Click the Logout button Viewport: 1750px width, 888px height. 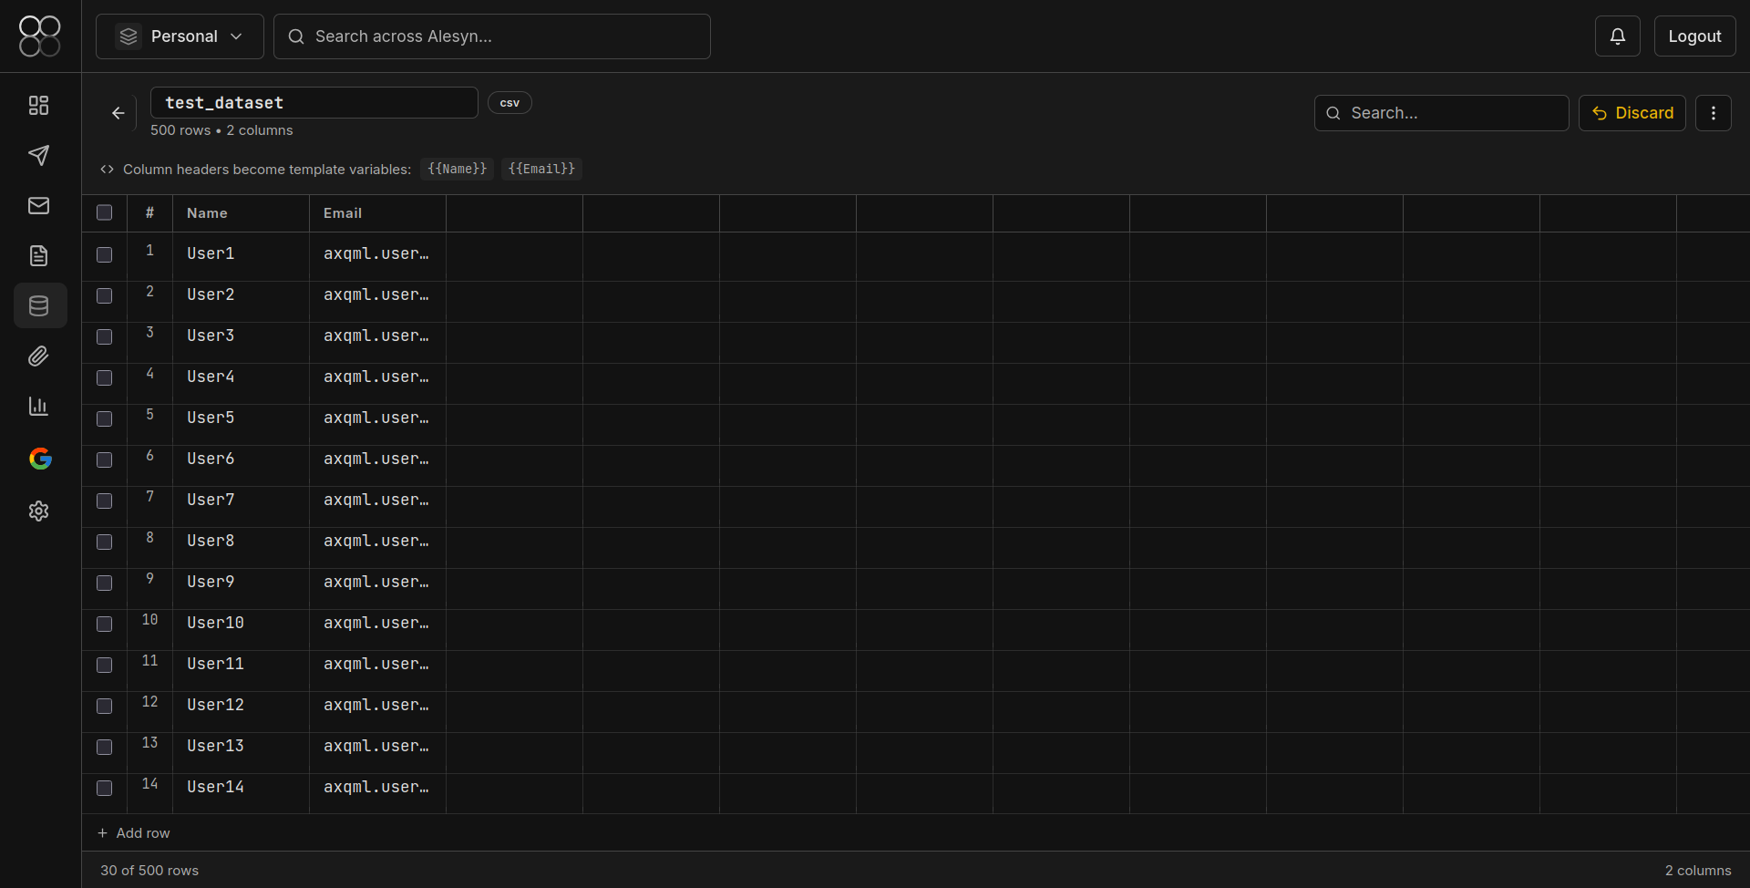[x=1694, y=36]
